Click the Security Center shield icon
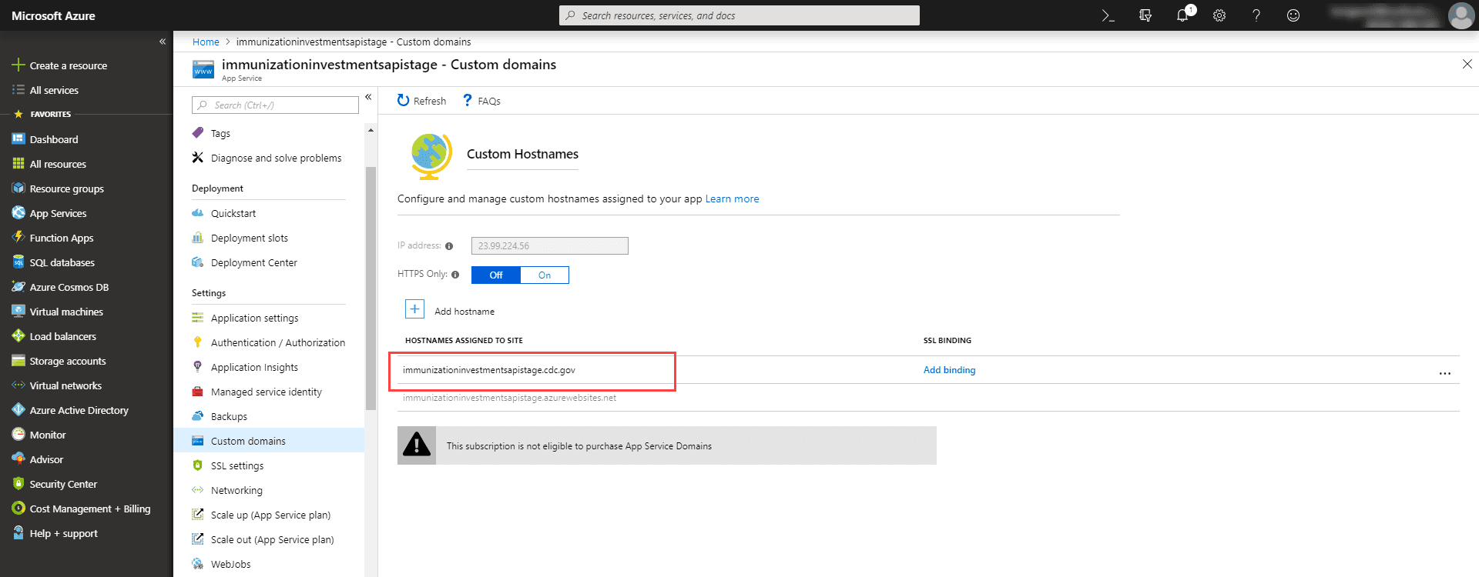 (18, 484)
